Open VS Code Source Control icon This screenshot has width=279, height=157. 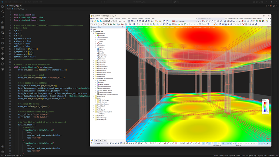point(2,17)
